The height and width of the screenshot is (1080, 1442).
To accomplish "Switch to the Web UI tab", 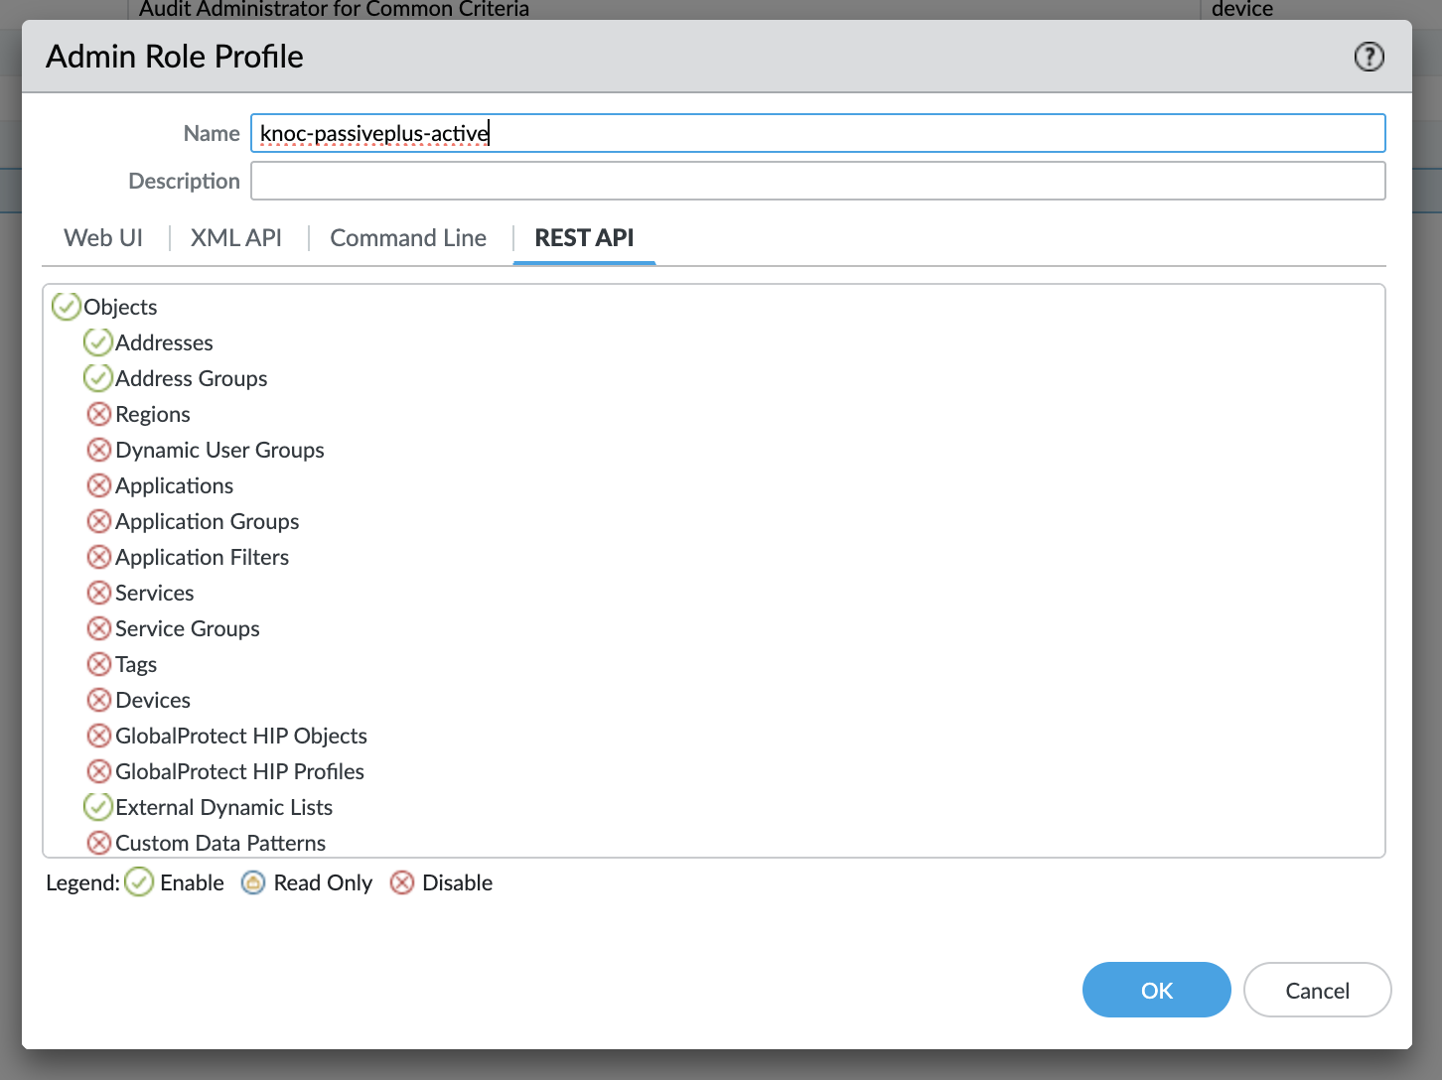I will pyautogui.click(x=102, y=238).
